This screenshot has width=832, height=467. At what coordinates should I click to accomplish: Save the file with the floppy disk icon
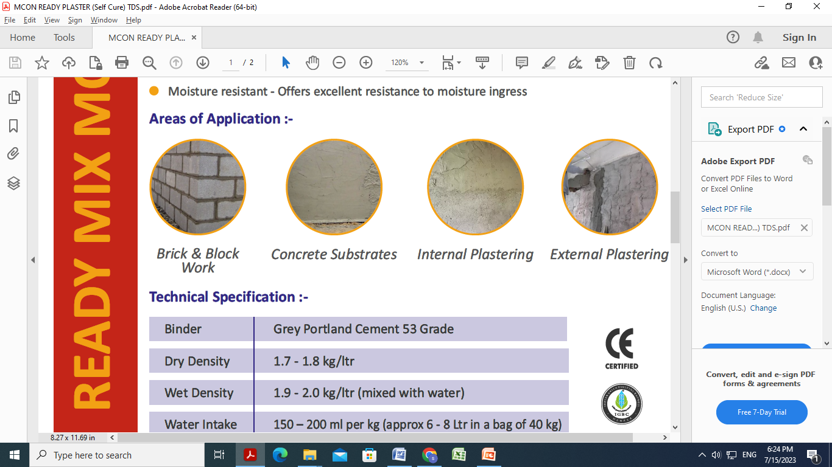(15, 63)
